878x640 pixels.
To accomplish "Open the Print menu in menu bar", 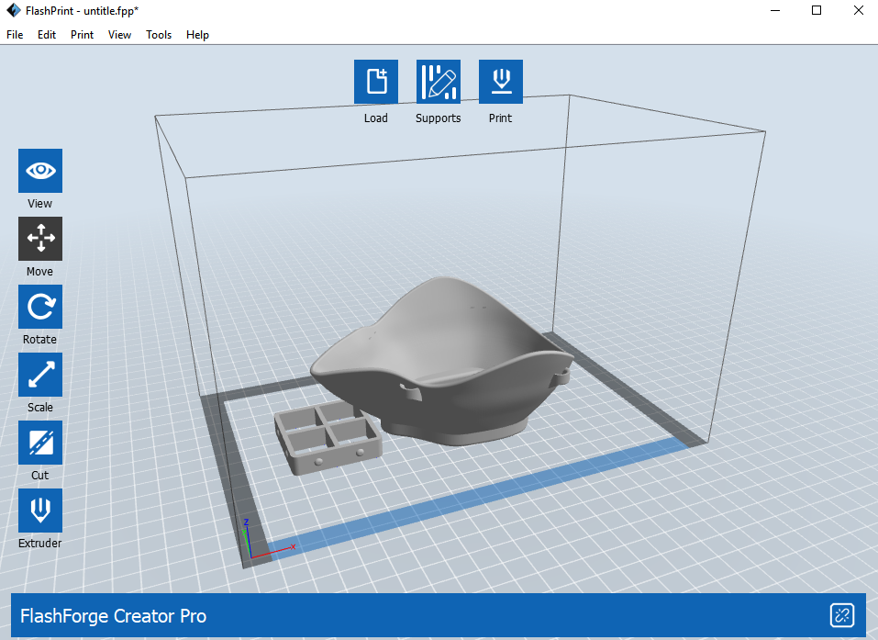I will coord(82,35).
